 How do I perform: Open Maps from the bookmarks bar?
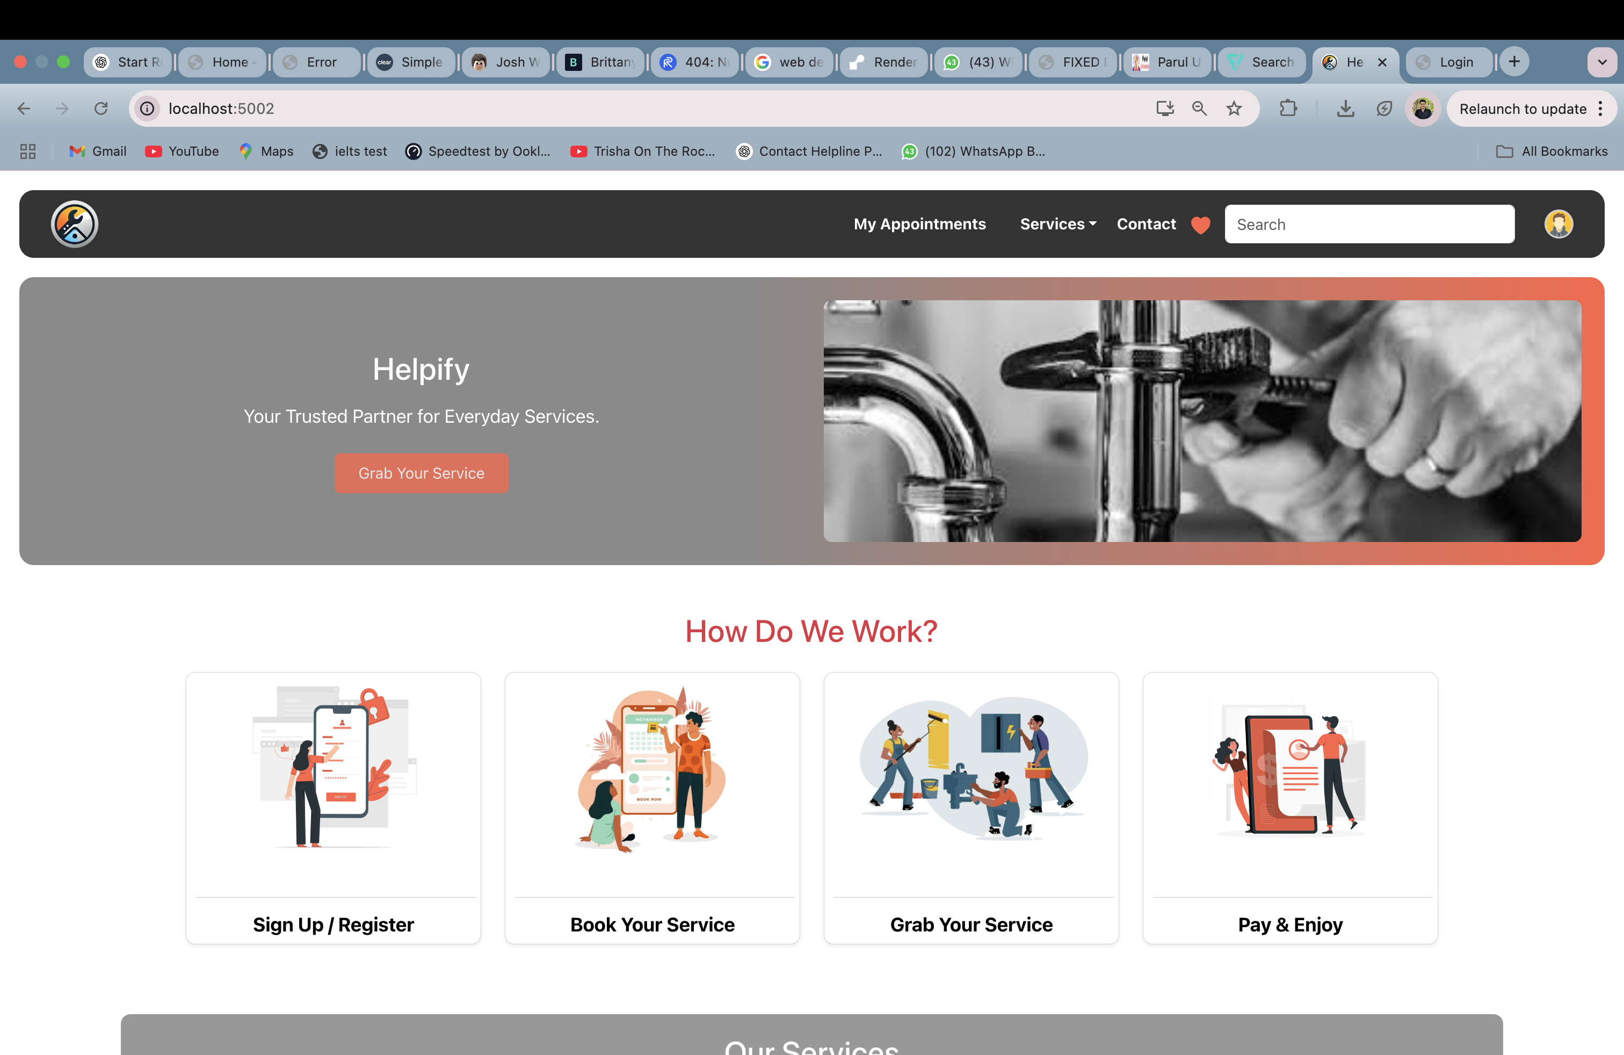[265, 151]
